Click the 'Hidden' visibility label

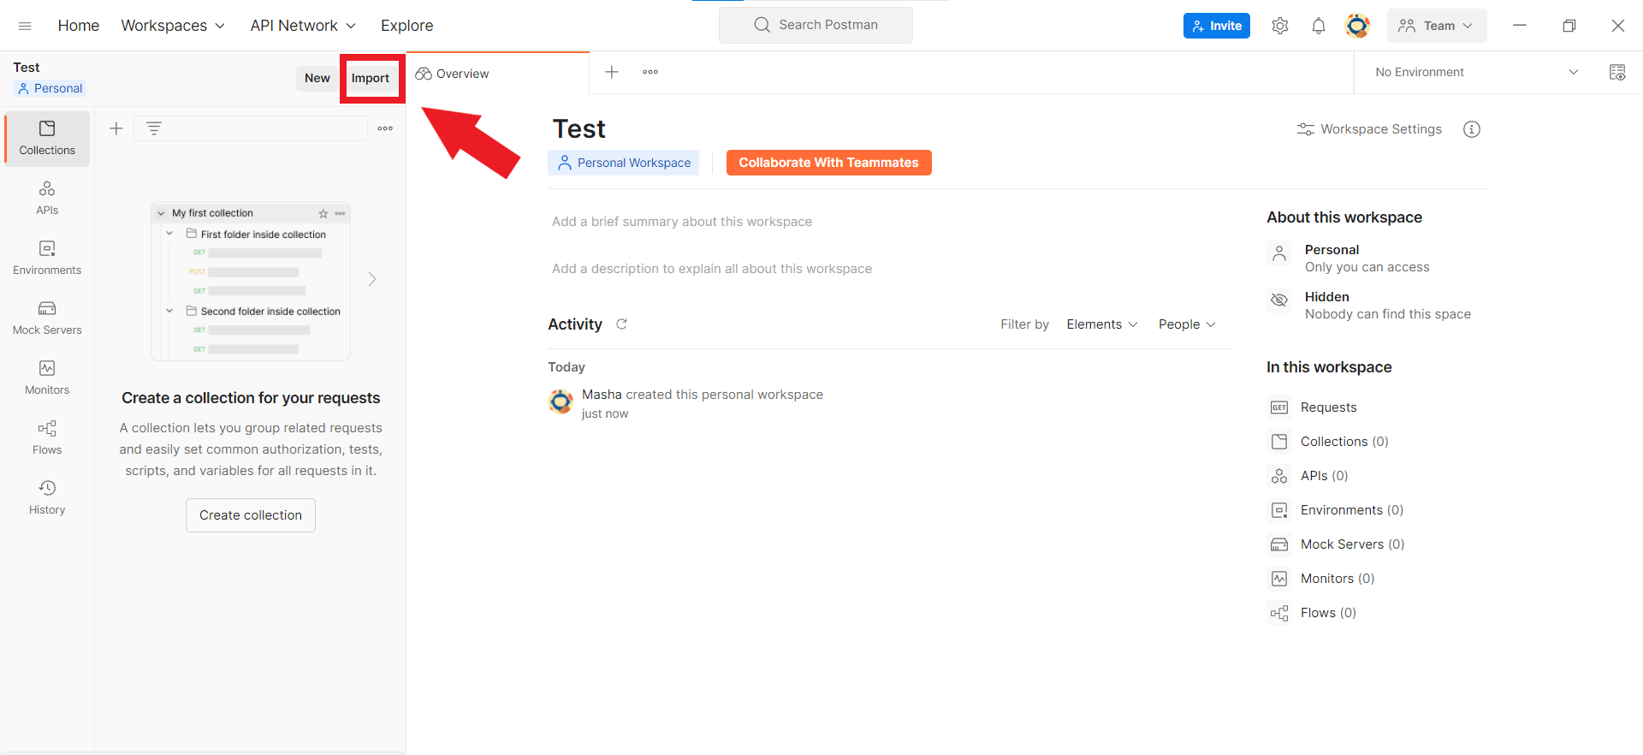(x=1327, y=297)
